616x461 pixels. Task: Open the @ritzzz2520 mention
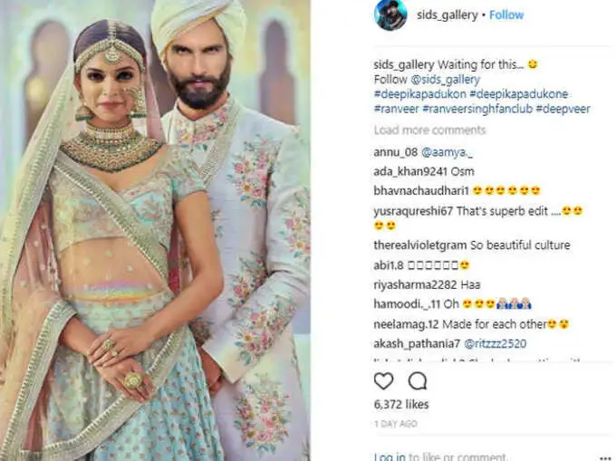[x=495, y=344]
